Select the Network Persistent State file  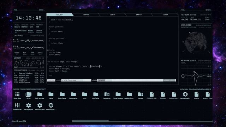[x=208, y=95]
